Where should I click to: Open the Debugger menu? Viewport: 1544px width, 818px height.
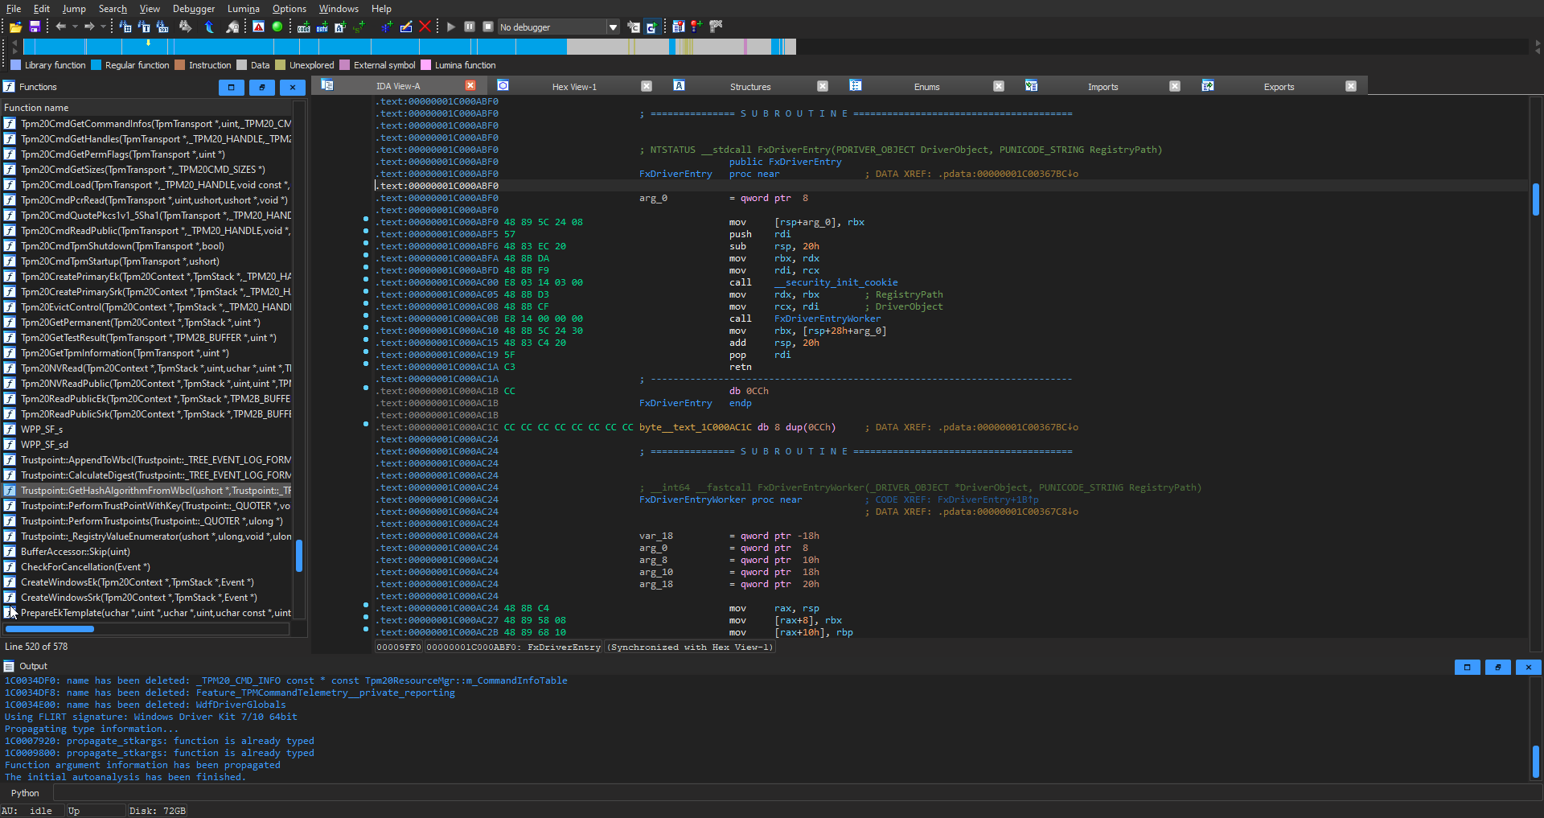tap(194, 9)
